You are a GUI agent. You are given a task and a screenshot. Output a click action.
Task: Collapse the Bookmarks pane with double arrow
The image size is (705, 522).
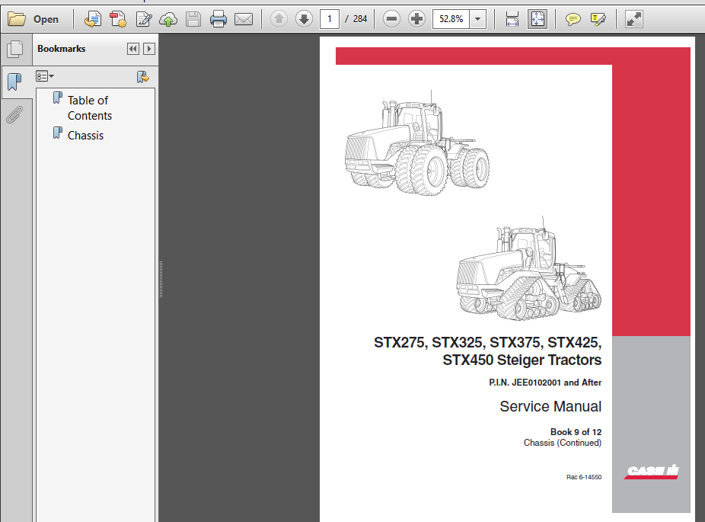[x=133, y=49]
